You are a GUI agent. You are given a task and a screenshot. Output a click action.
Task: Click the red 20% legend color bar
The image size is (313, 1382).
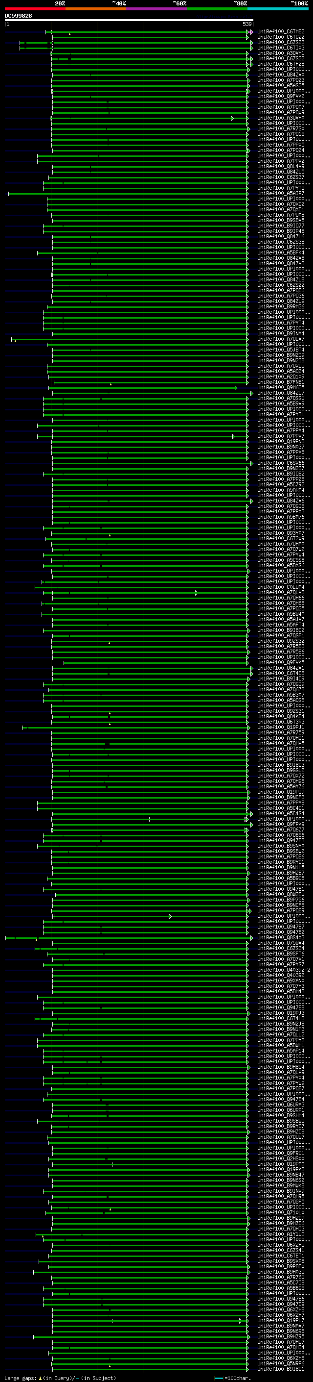35,9
